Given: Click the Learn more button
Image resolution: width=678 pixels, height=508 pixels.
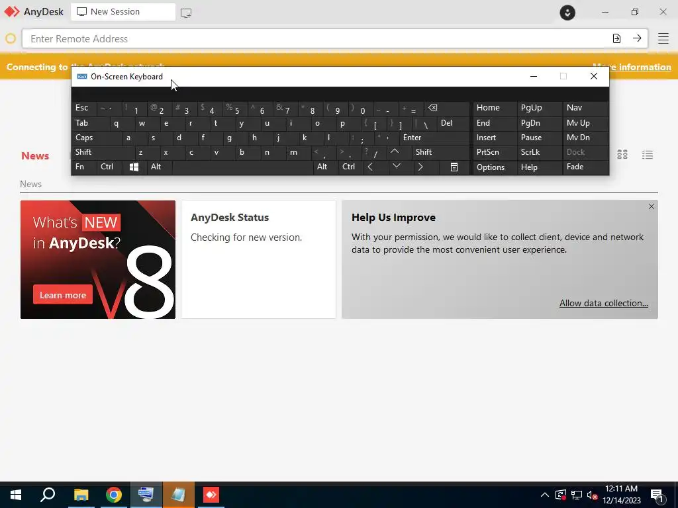Looking at the screenshot, I should coord(63,295).
